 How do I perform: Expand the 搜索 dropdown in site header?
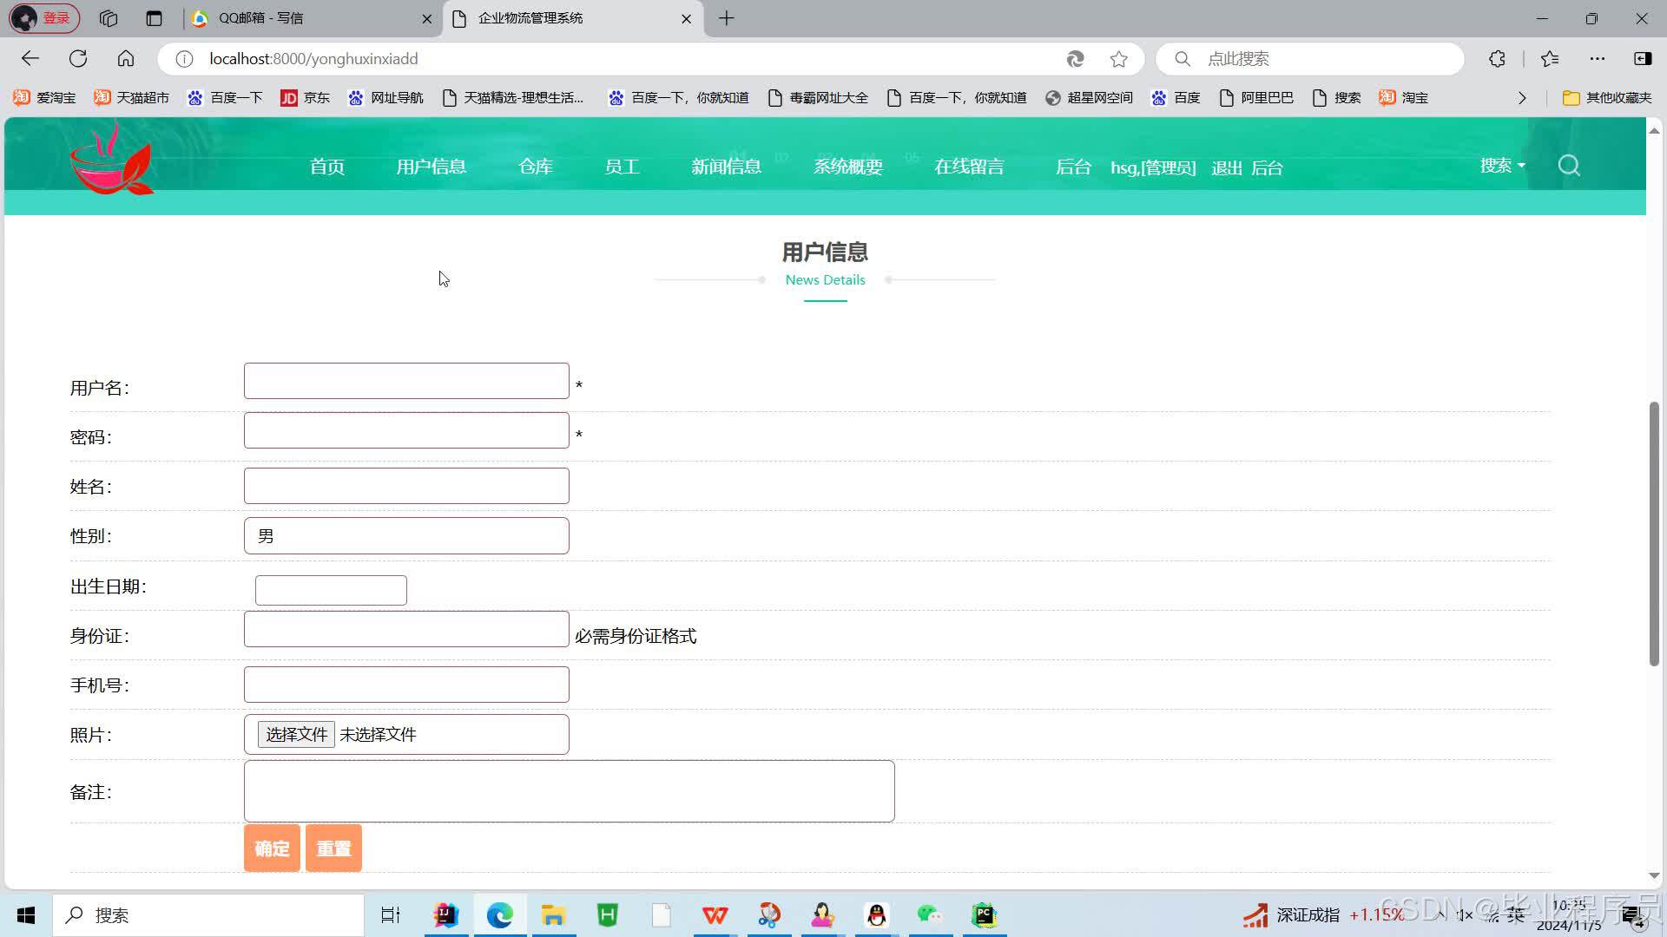[x=1502, y=166]
